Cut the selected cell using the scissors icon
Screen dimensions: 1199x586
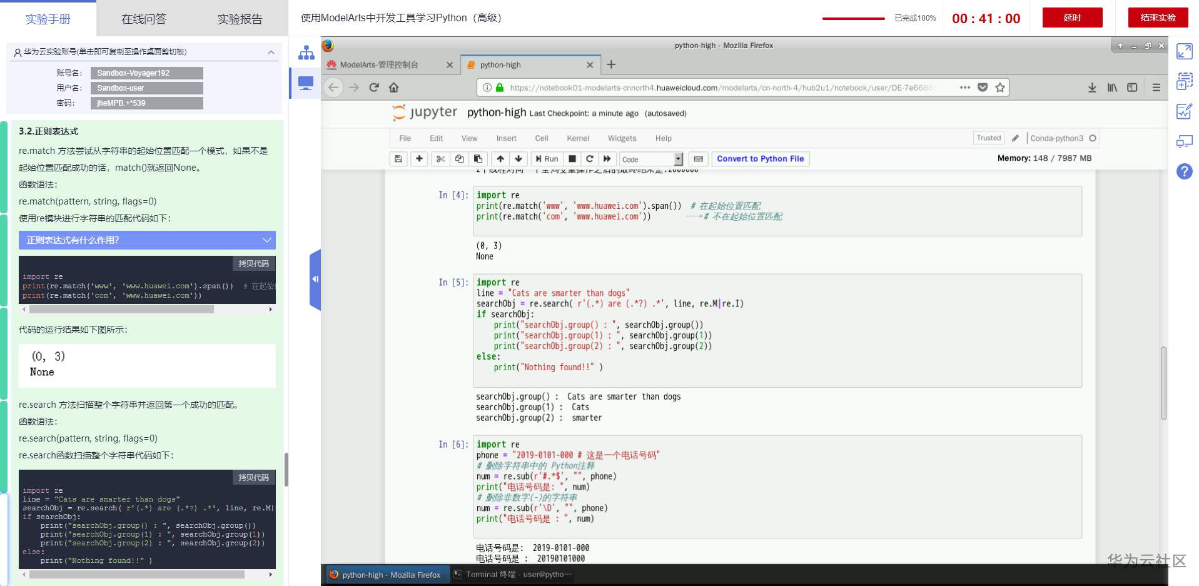coord(440,159)
